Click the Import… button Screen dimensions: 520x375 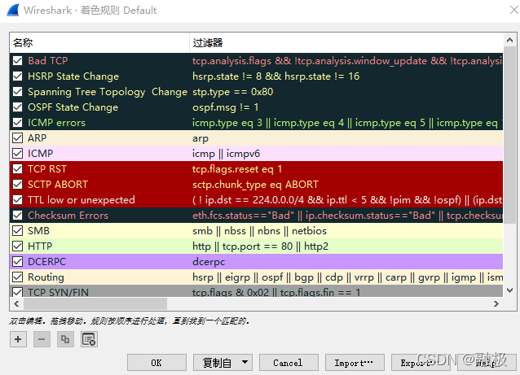(355, 363)
